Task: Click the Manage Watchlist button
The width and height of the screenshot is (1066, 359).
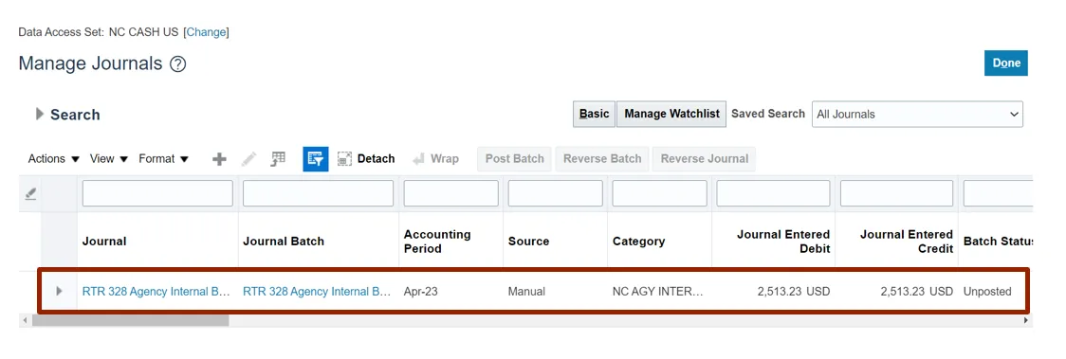Action: [x=671, y=114]
